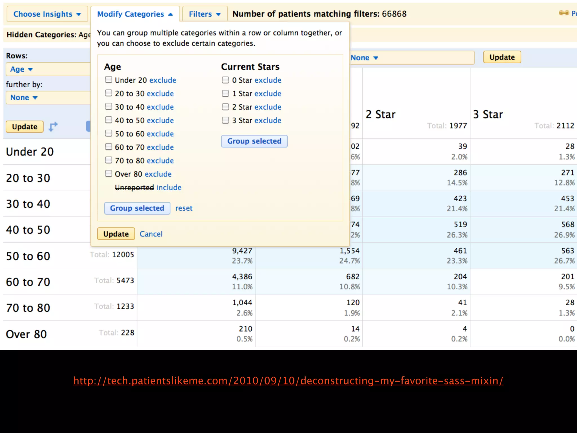Click exclude link for 40 to 50
Image resolution: width=577 pixels, height=433 pixels.
pyautogui.click(x=160, y=121)
